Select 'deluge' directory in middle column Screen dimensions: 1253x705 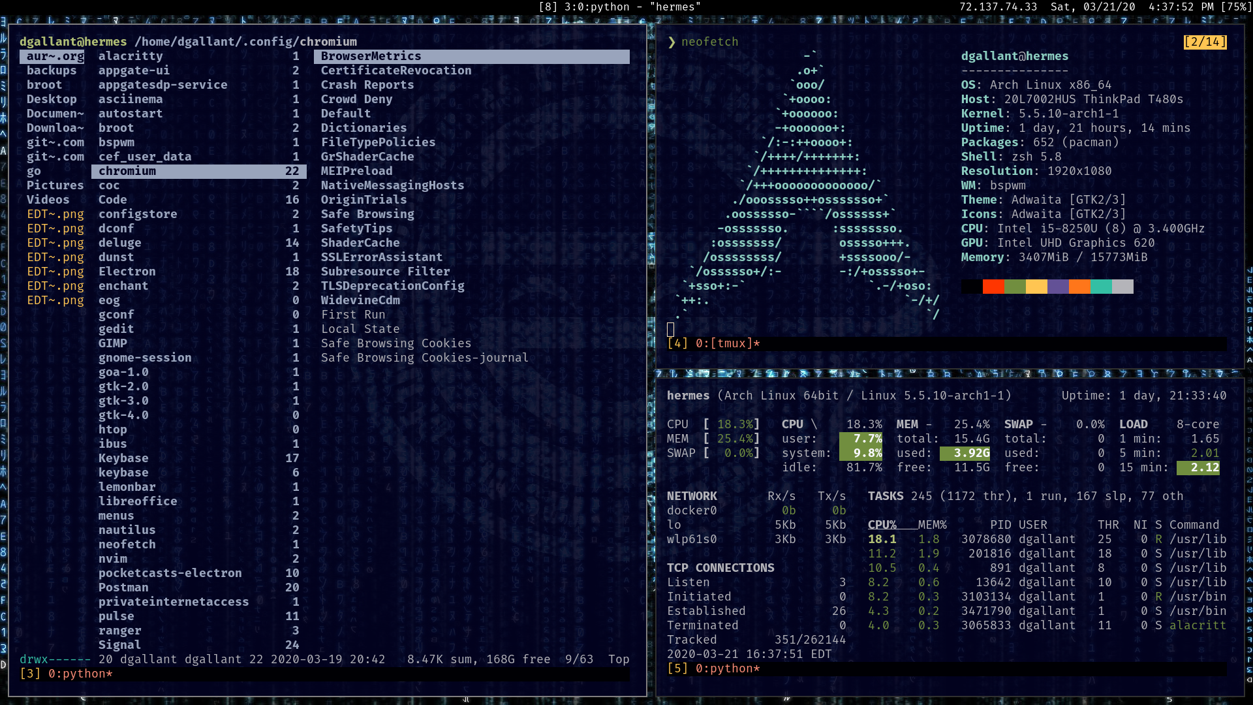click(199, 243)
